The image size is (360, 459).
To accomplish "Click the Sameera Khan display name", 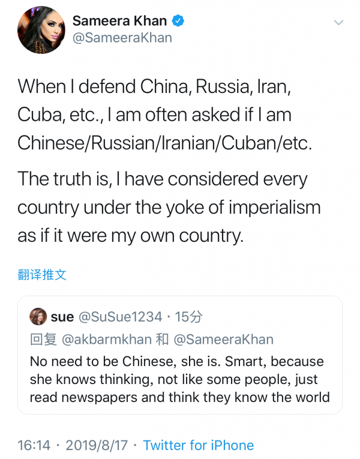I will pyautogui.click(x=119, y=21).
